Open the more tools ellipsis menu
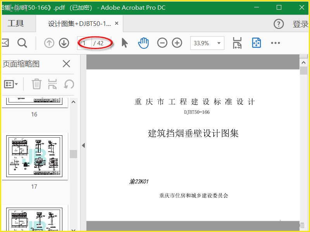This screenshot has width=310, height=232. point(276,43)
